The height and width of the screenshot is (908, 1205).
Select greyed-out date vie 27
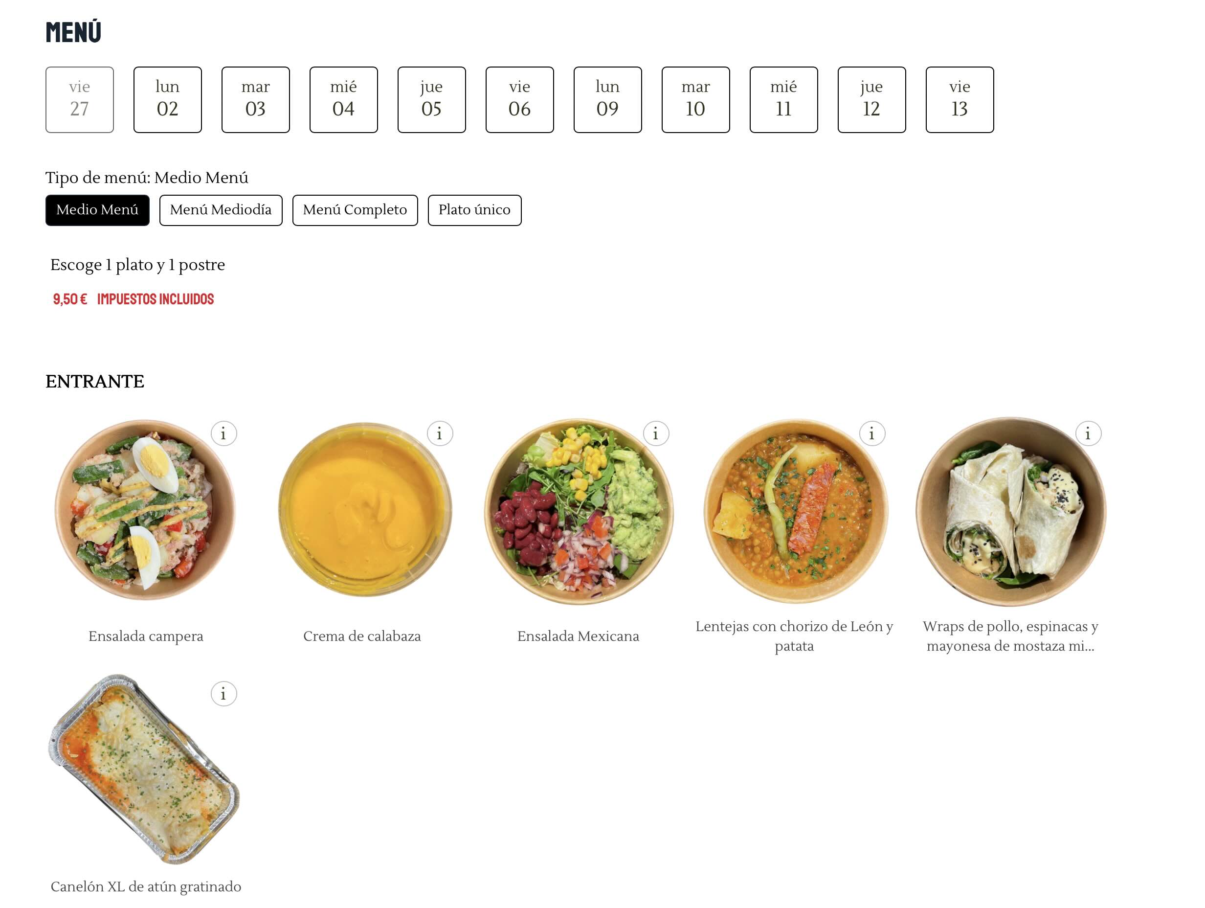[80, 100]
